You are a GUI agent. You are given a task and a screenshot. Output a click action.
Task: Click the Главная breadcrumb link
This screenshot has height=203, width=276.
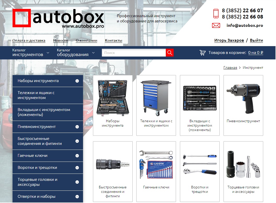[x=230, y=68]
